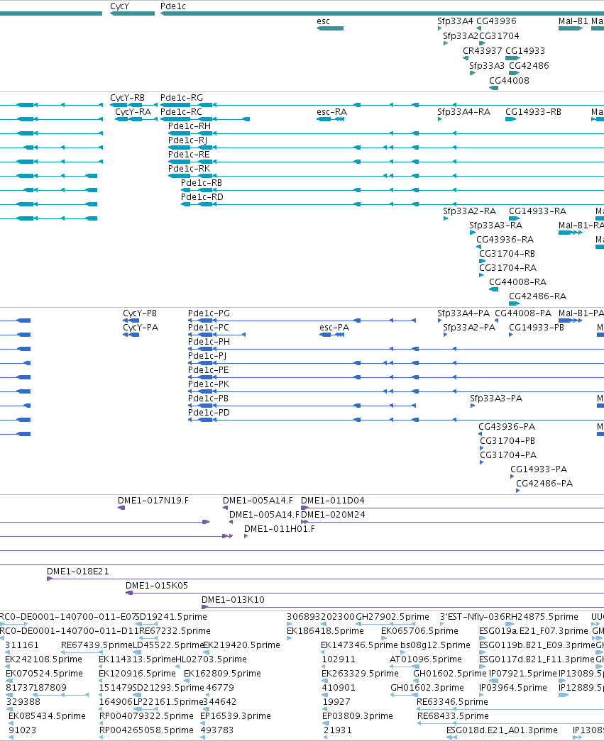Screen dimensions: 604x741
Task: Click the Pde1c-RH transcript label
Action: (190, 126)
